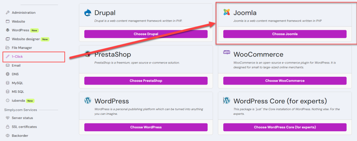The image size is (357, 141).
Task: Click the WooCommerce card heading
Action: 259,54
